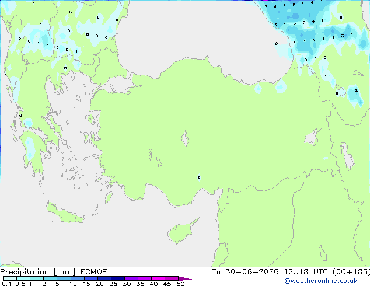Click the 12..18 UTC time range
The height and width of the screenshot is (286, 370).
pyautogui.click(x=306, y=272)
